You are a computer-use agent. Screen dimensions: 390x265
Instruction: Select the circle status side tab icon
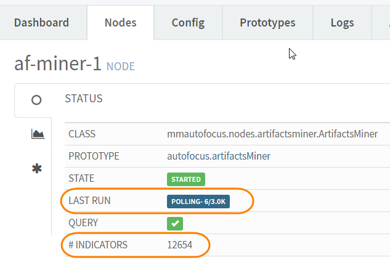click(x=36, y=100)
